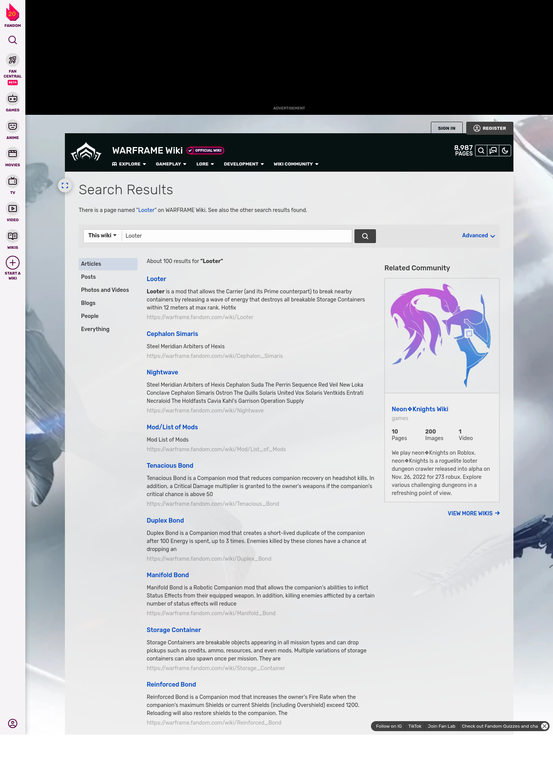Open the Tenacious Bond result
This screenshot has height=768, width=553.
[x=170, y=465]
